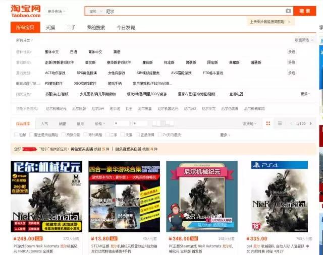Image resolution: width=323 pixels, height=255 pixels.
Task: Switch to grid view of results
Action: point(268,123)
